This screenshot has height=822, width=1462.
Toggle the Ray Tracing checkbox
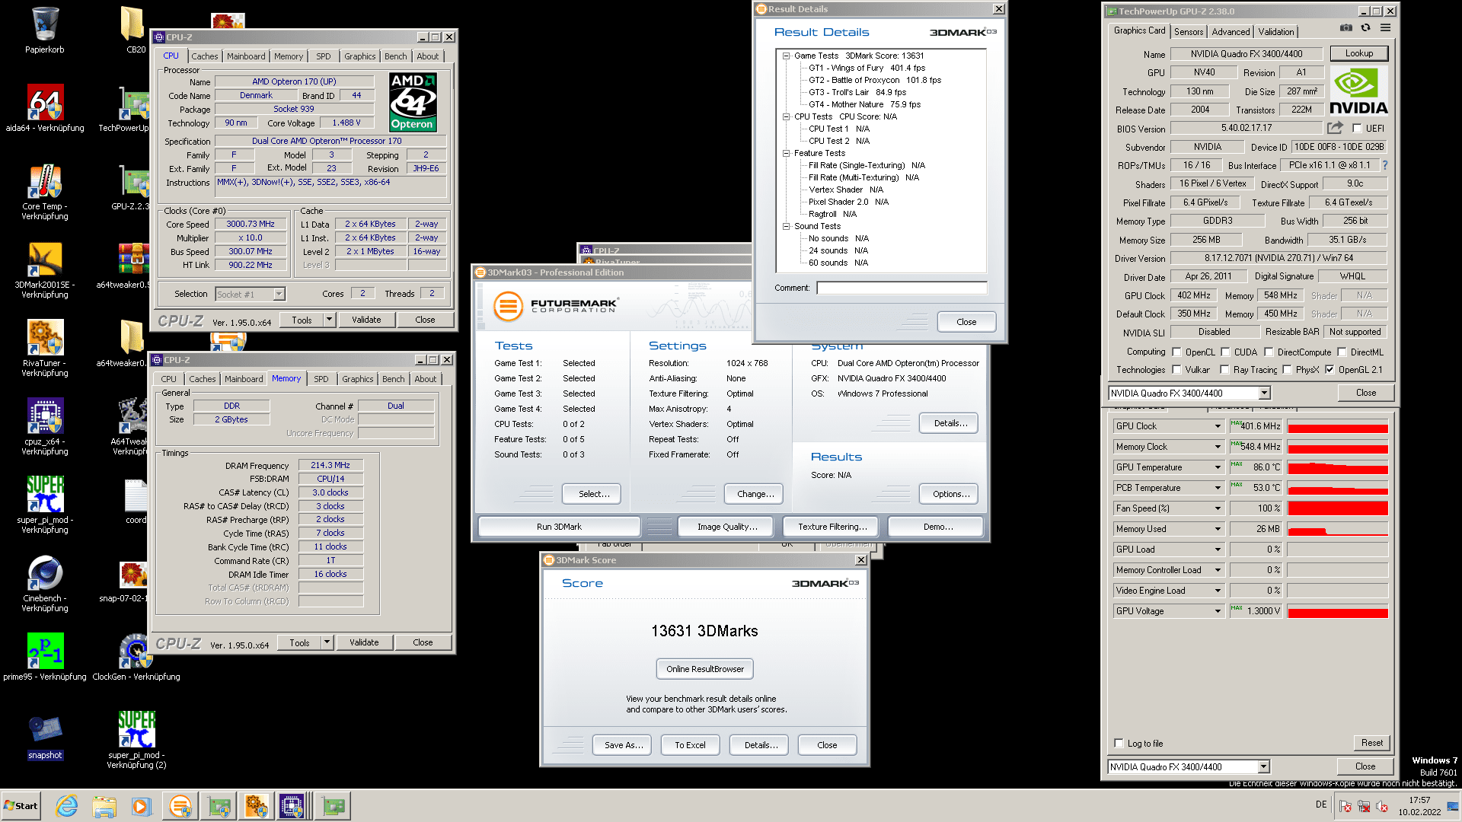click(x=1224, y=370)
